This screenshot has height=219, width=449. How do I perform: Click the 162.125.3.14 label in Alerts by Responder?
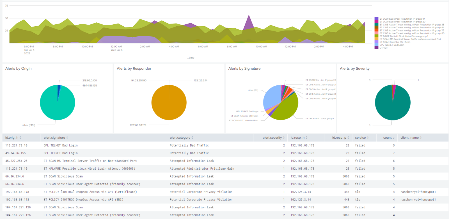(x=201, y=80)
